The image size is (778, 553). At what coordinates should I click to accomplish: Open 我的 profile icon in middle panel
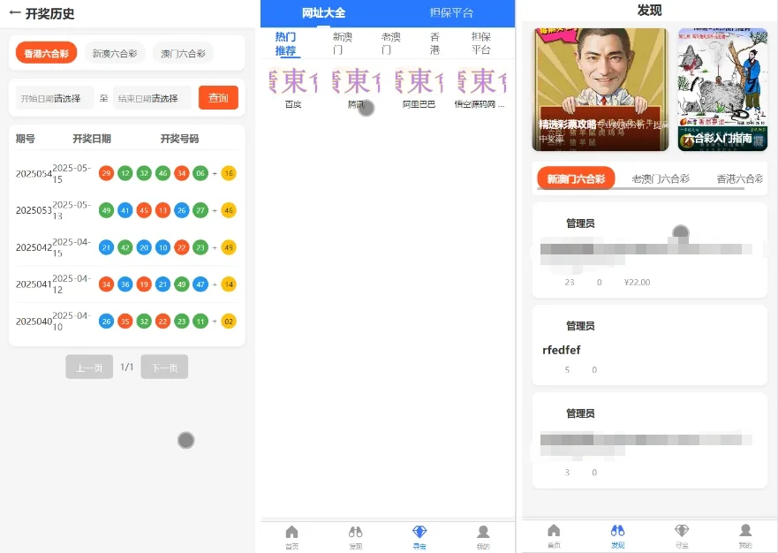tap(483, 536)
